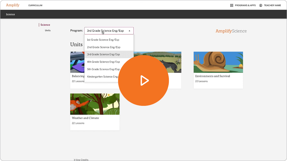Click the Programs & Apps label

click(x=245, y=5)
